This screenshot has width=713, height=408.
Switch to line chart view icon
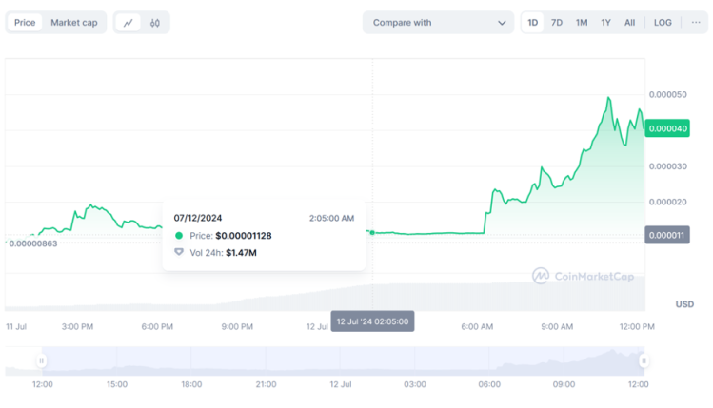[x=129, y=23]
